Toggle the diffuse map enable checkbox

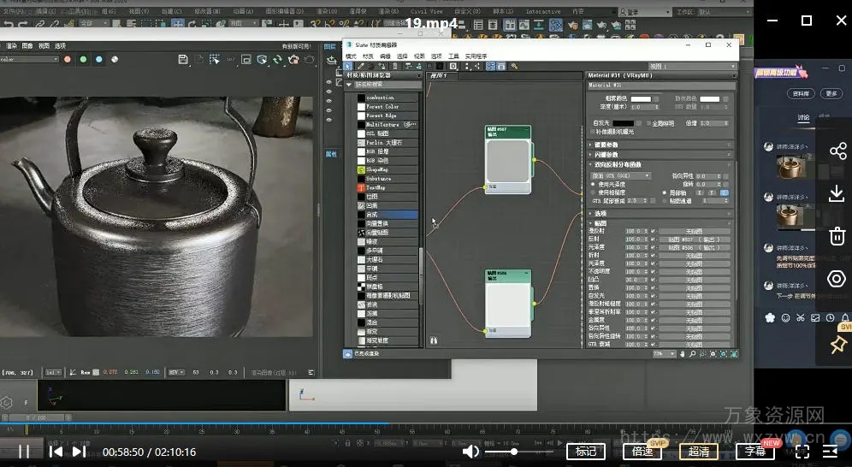[653, 231]
